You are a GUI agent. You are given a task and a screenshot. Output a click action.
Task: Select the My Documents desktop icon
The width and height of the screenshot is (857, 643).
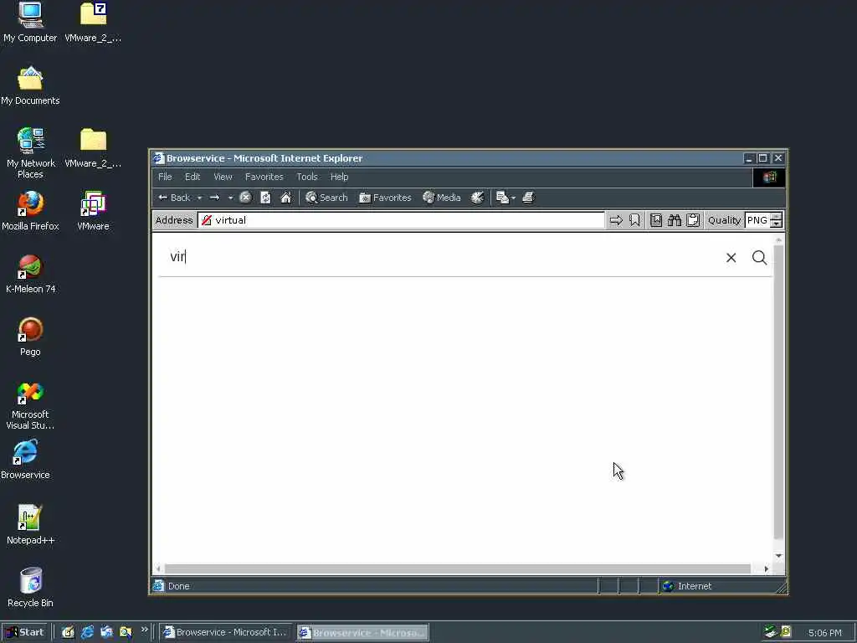30,86
